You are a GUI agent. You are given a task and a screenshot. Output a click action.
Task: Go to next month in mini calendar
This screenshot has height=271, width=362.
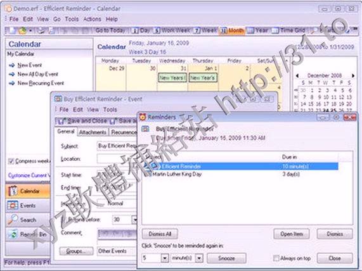pos(353,75)
